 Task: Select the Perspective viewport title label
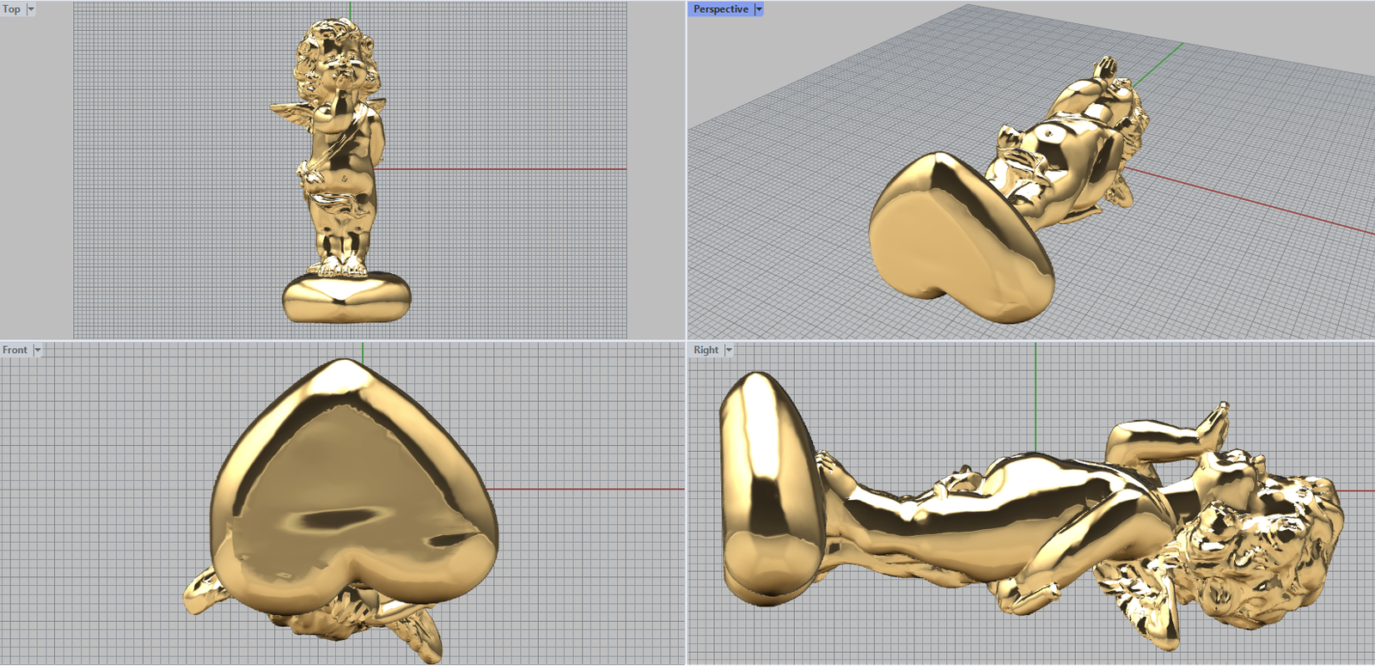pos(720,9)
